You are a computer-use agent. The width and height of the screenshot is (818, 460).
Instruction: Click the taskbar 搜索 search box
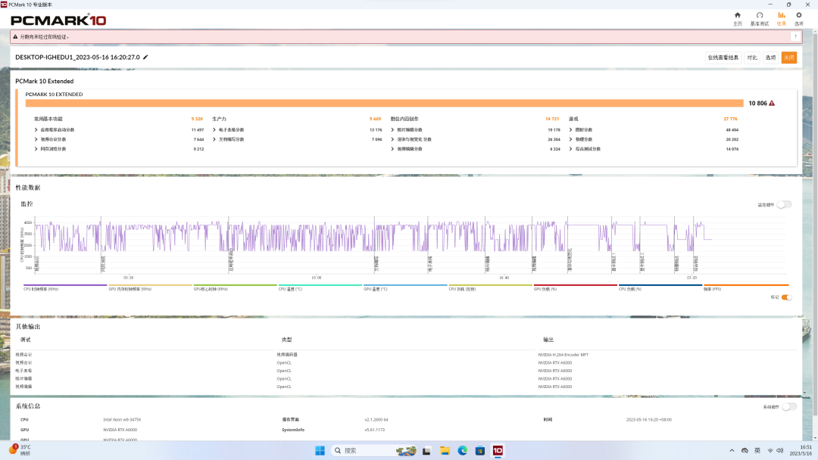pyautogui.click(x=373, y=451)
